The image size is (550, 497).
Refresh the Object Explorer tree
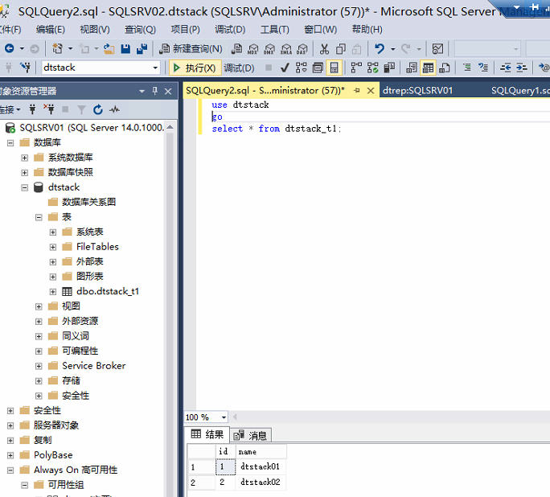coord(98,109)
